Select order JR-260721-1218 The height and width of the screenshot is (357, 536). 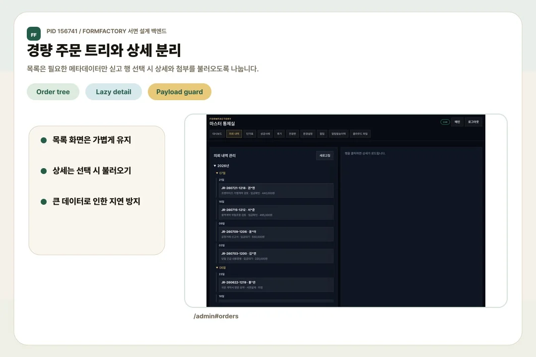[x=276, y=190]
